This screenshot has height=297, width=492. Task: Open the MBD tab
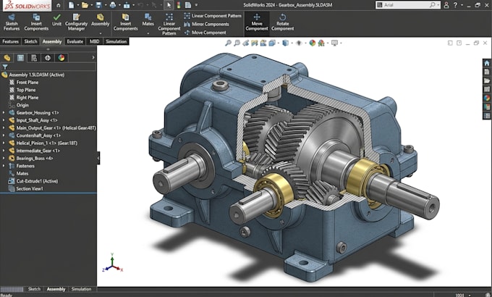[94, 41]
